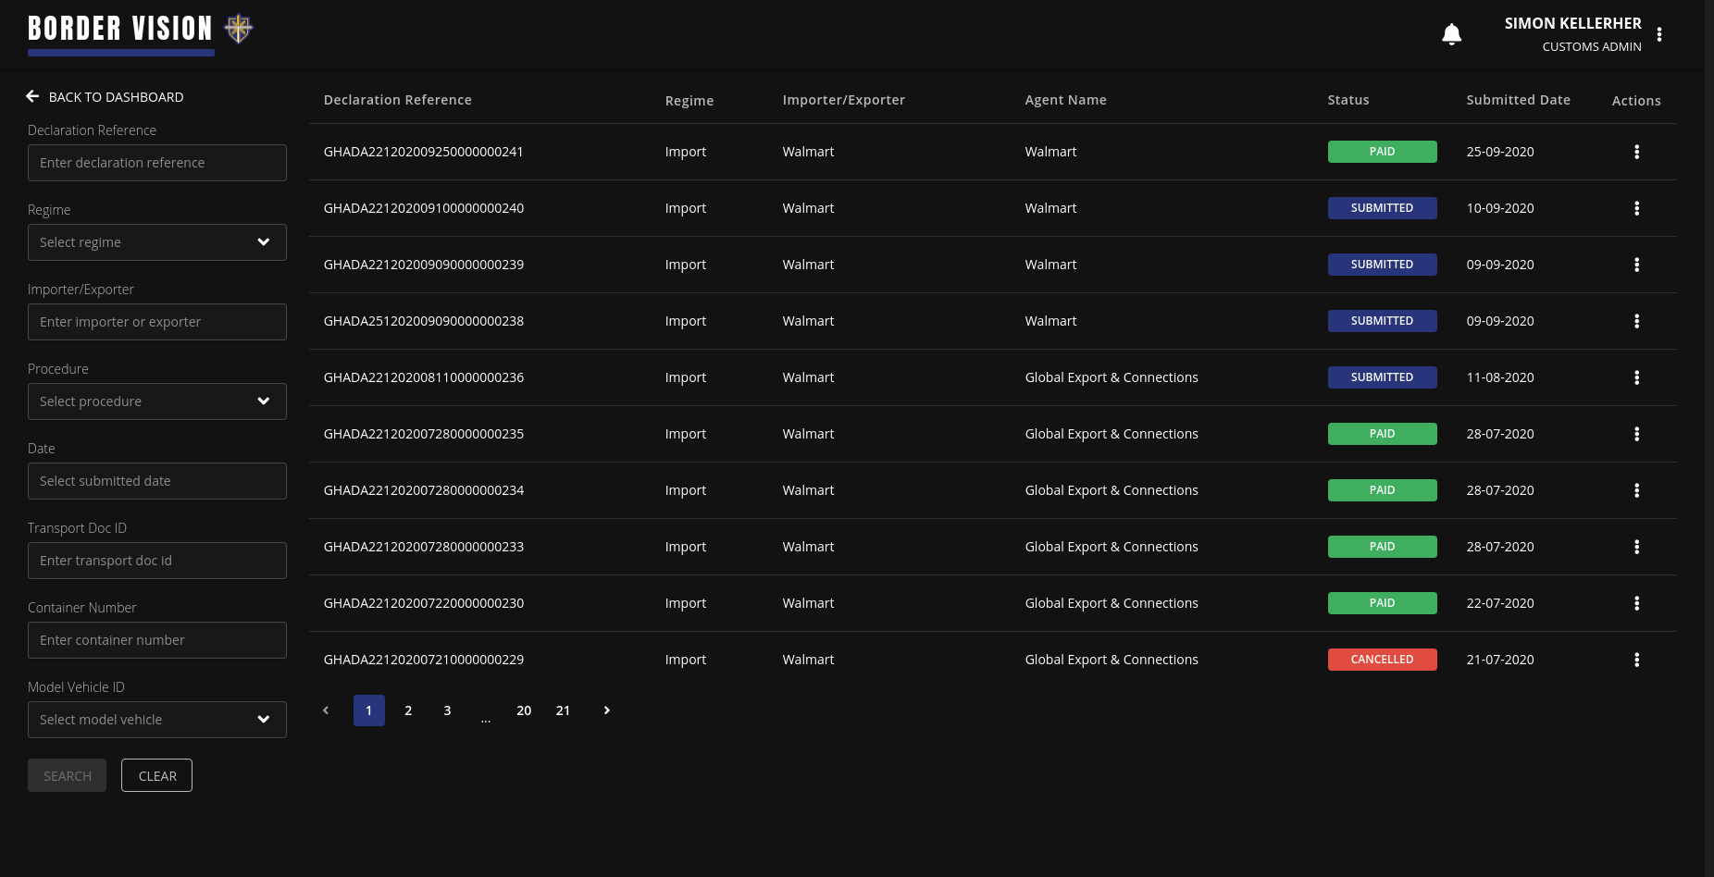The width and height of the screenshot is (1714, 877).
Task: Open actions menu for declaration ending 0236
Action: coord(1636,377)
